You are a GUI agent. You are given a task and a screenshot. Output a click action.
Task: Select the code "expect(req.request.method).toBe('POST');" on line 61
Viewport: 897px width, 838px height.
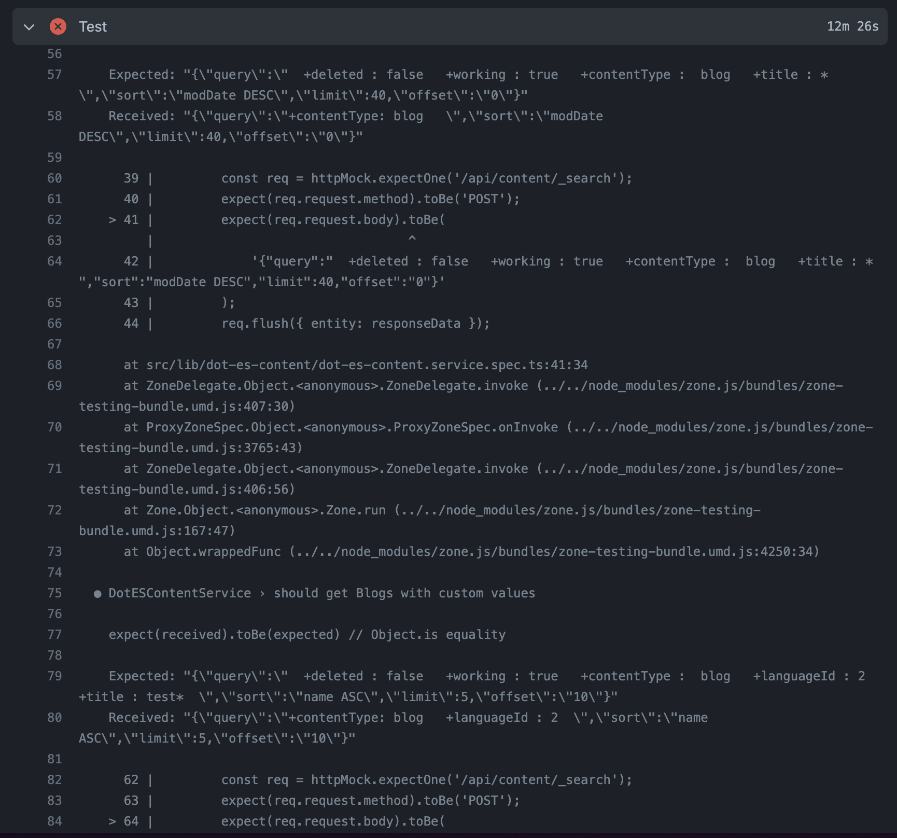click(x=370, y=199)
